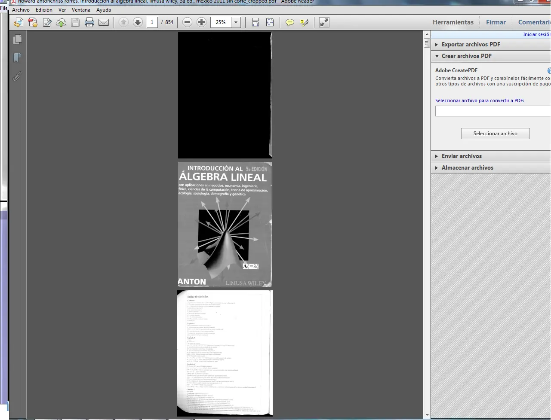This screenshot has width=551, height=420.
Task: Open the Ventana menu
Action: [81, 10]
